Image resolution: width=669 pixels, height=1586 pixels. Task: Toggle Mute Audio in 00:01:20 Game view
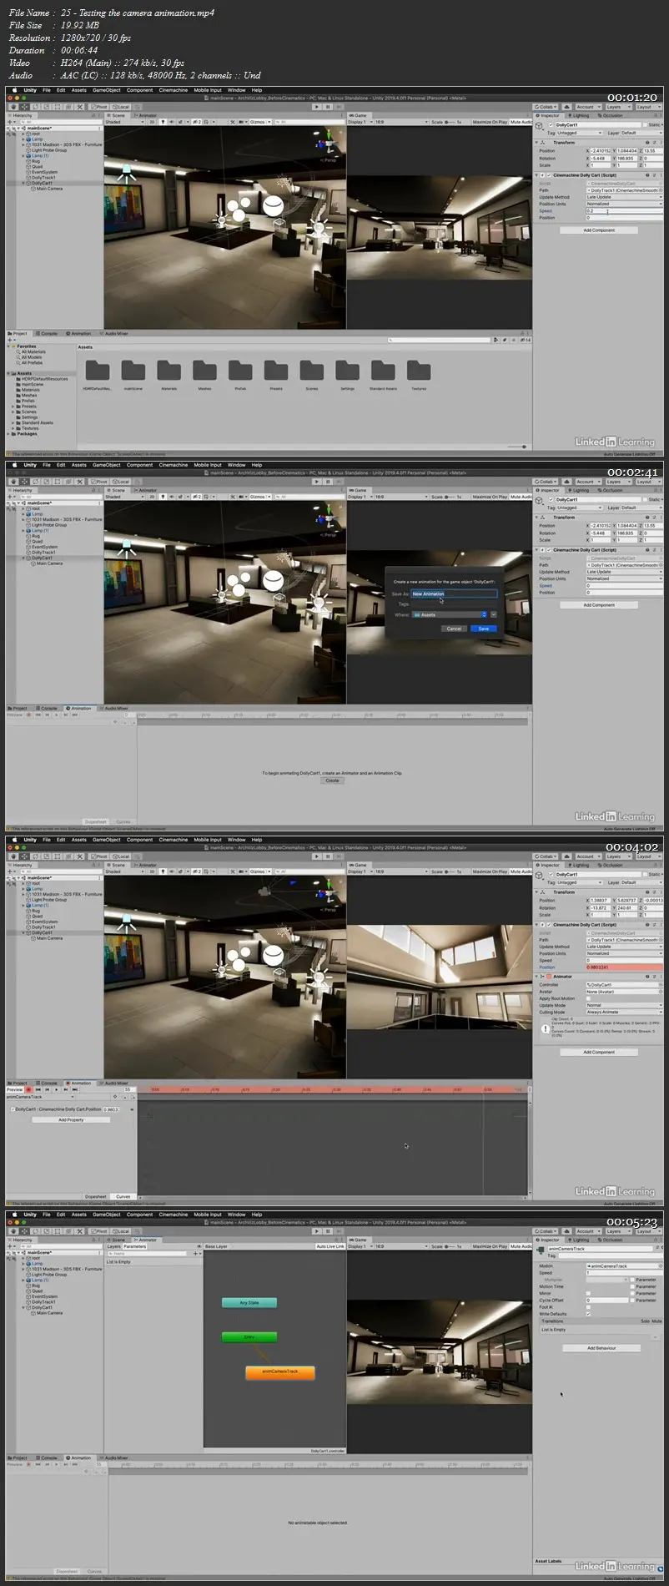point(521,122)
